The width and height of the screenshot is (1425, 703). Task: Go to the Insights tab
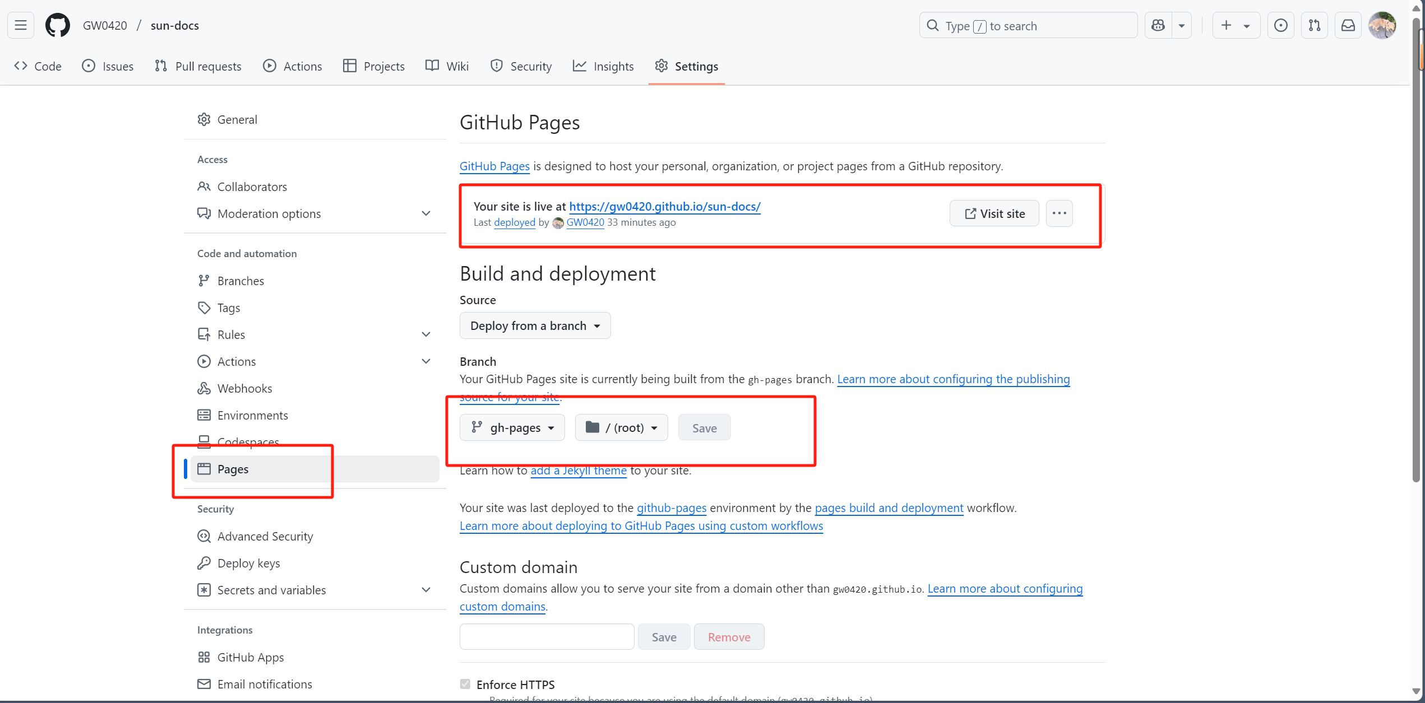(x=603, y=66)
